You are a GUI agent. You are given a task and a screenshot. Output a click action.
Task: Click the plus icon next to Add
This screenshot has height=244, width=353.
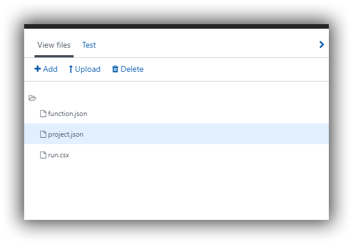point(37,69)
